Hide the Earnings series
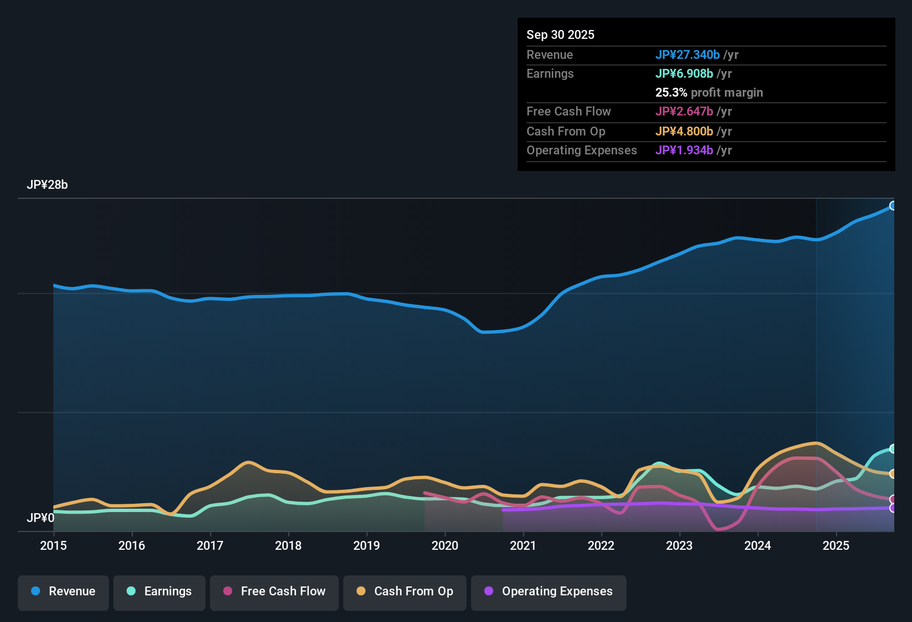 pyautogui.click(x=159, y=591)
